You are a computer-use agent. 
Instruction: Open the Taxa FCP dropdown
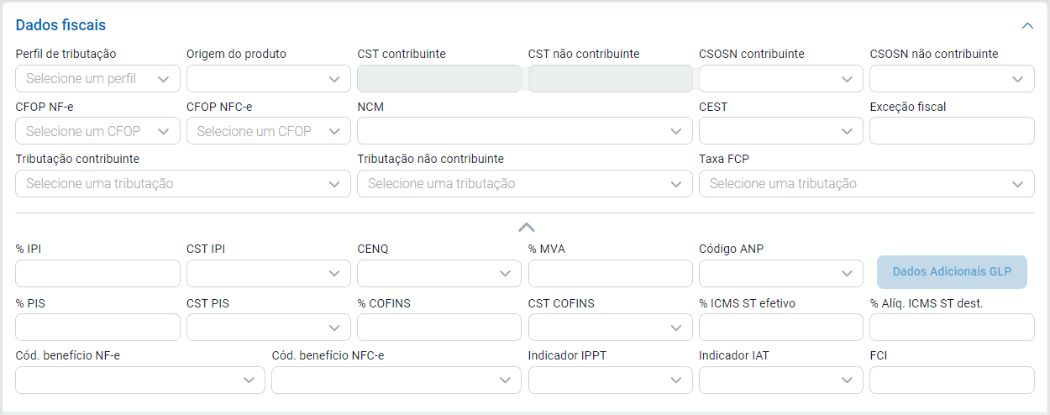pos(866,183)
